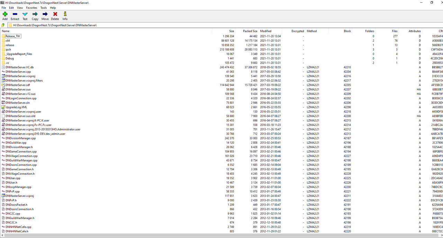The width and height of the screenshot is (443, 238).
Task: Select DNC2C.cpp in the list
Action: pyautogui.click(x=13, y=213)
